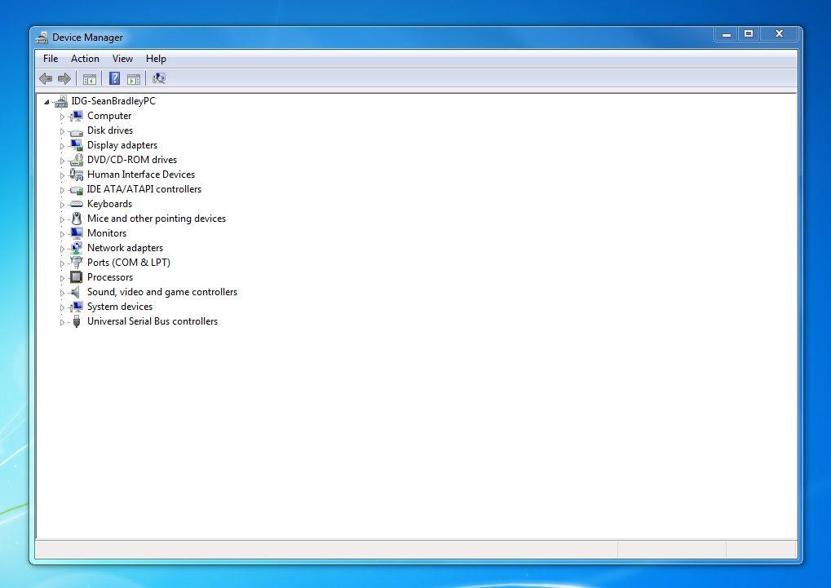Select the Processors label
The image size is (831, 588).
click(110, 277)
